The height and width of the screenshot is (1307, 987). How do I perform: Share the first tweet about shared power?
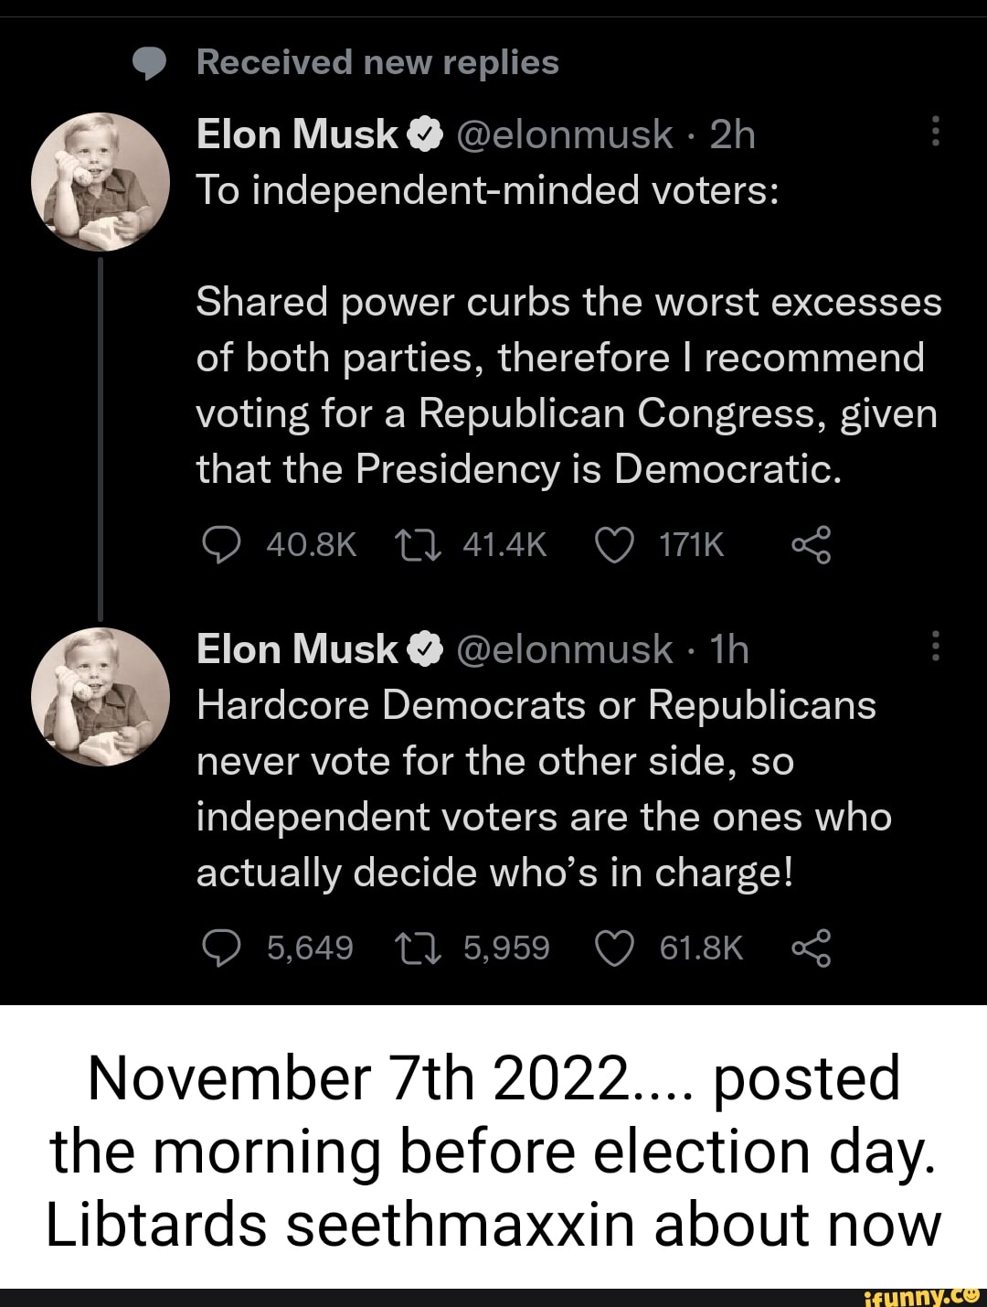[812, 546]
